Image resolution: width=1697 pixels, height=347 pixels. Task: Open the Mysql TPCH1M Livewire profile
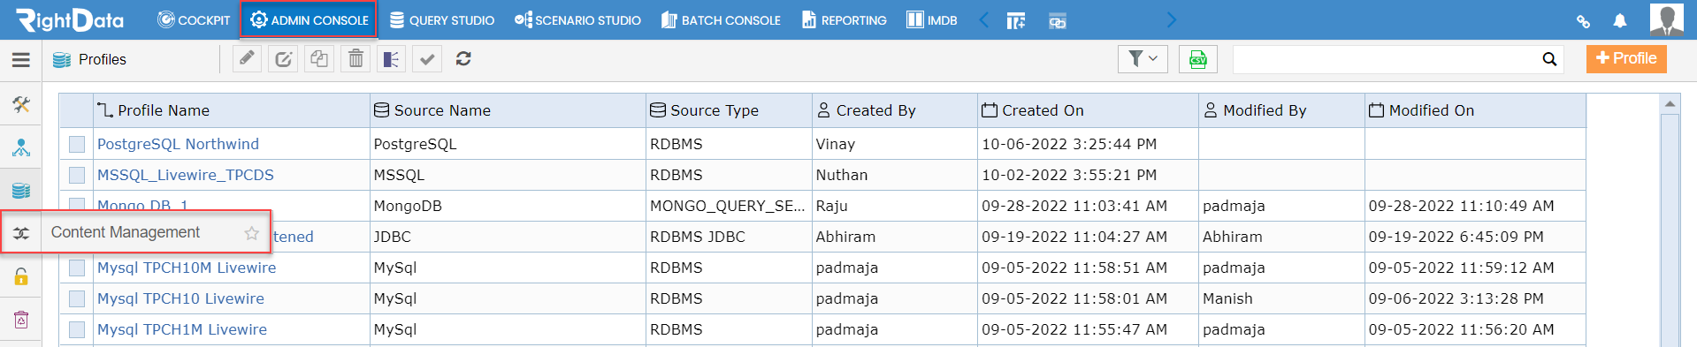182,329
